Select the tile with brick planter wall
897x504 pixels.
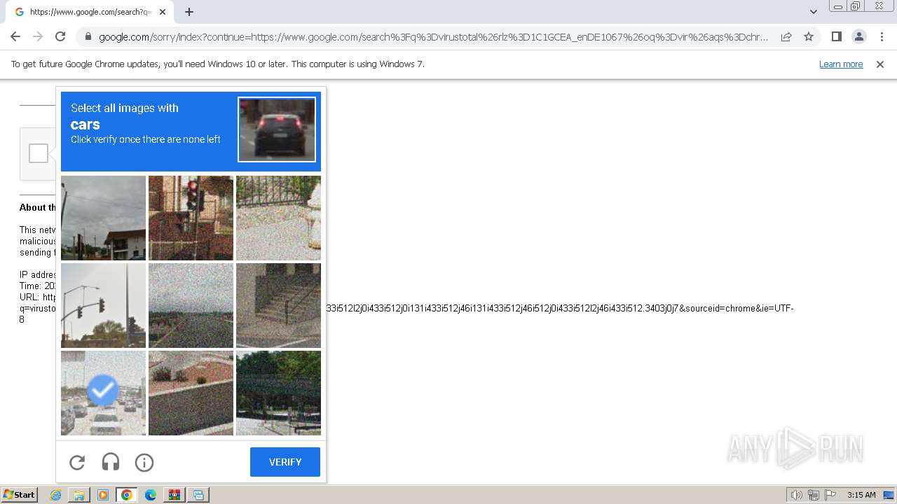[191, 393]
